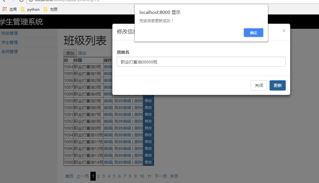Select current page 1 in pagination
This screenshot has width=319, height=183.
pyautogui.click(x=93, y=176)
